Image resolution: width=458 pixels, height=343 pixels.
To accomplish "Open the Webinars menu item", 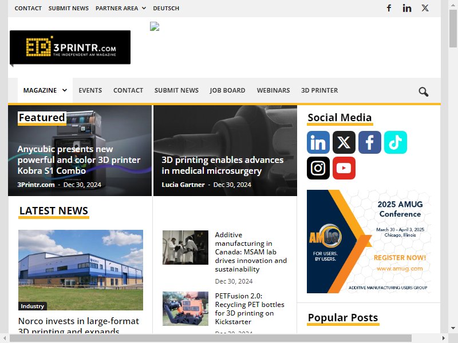I will tap(273, 90).
